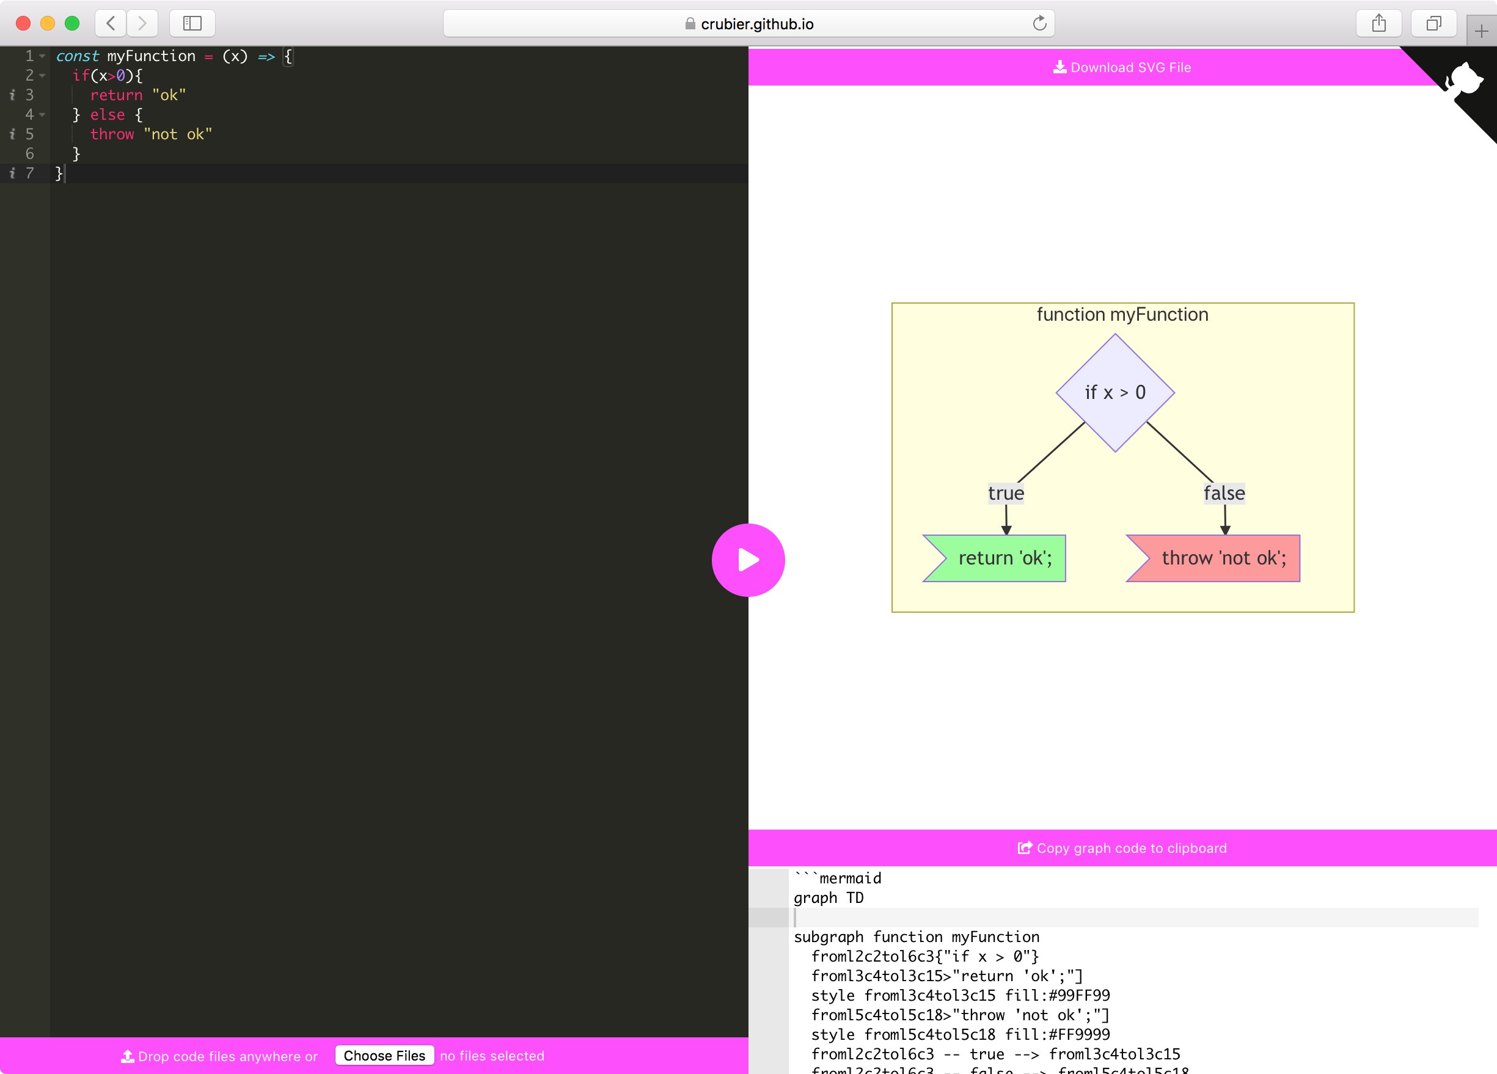This screenshot has height=1074, width=1497.
Task: Click the '=>' arrow operator on line 1
Action: (266, 56)
